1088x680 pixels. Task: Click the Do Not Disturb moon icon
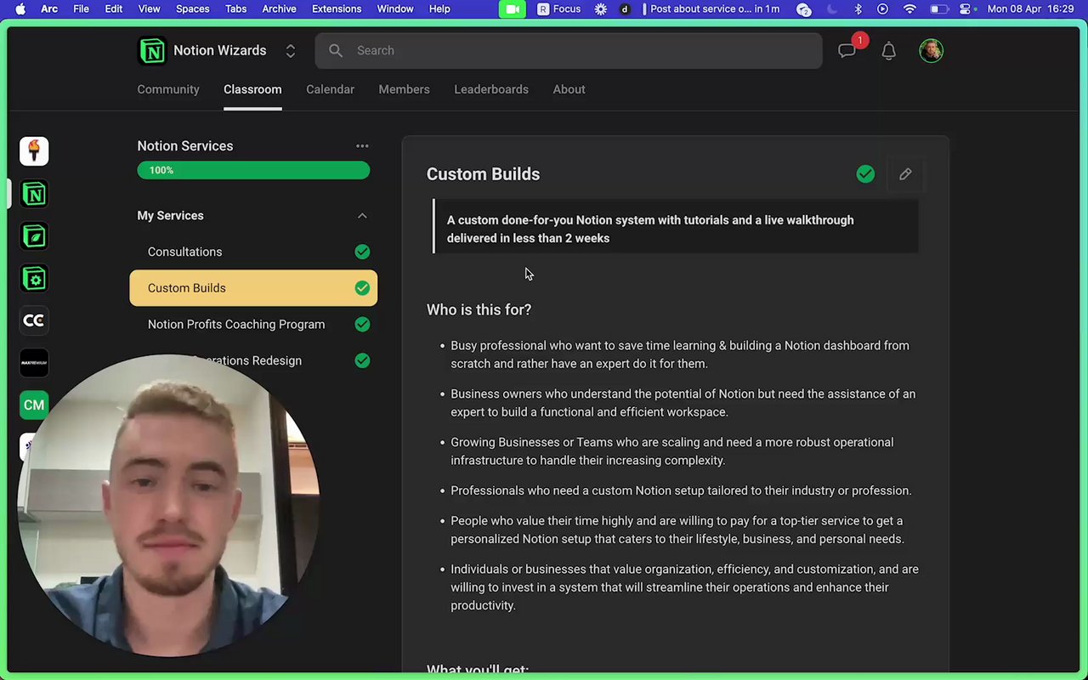pos(831,9)
